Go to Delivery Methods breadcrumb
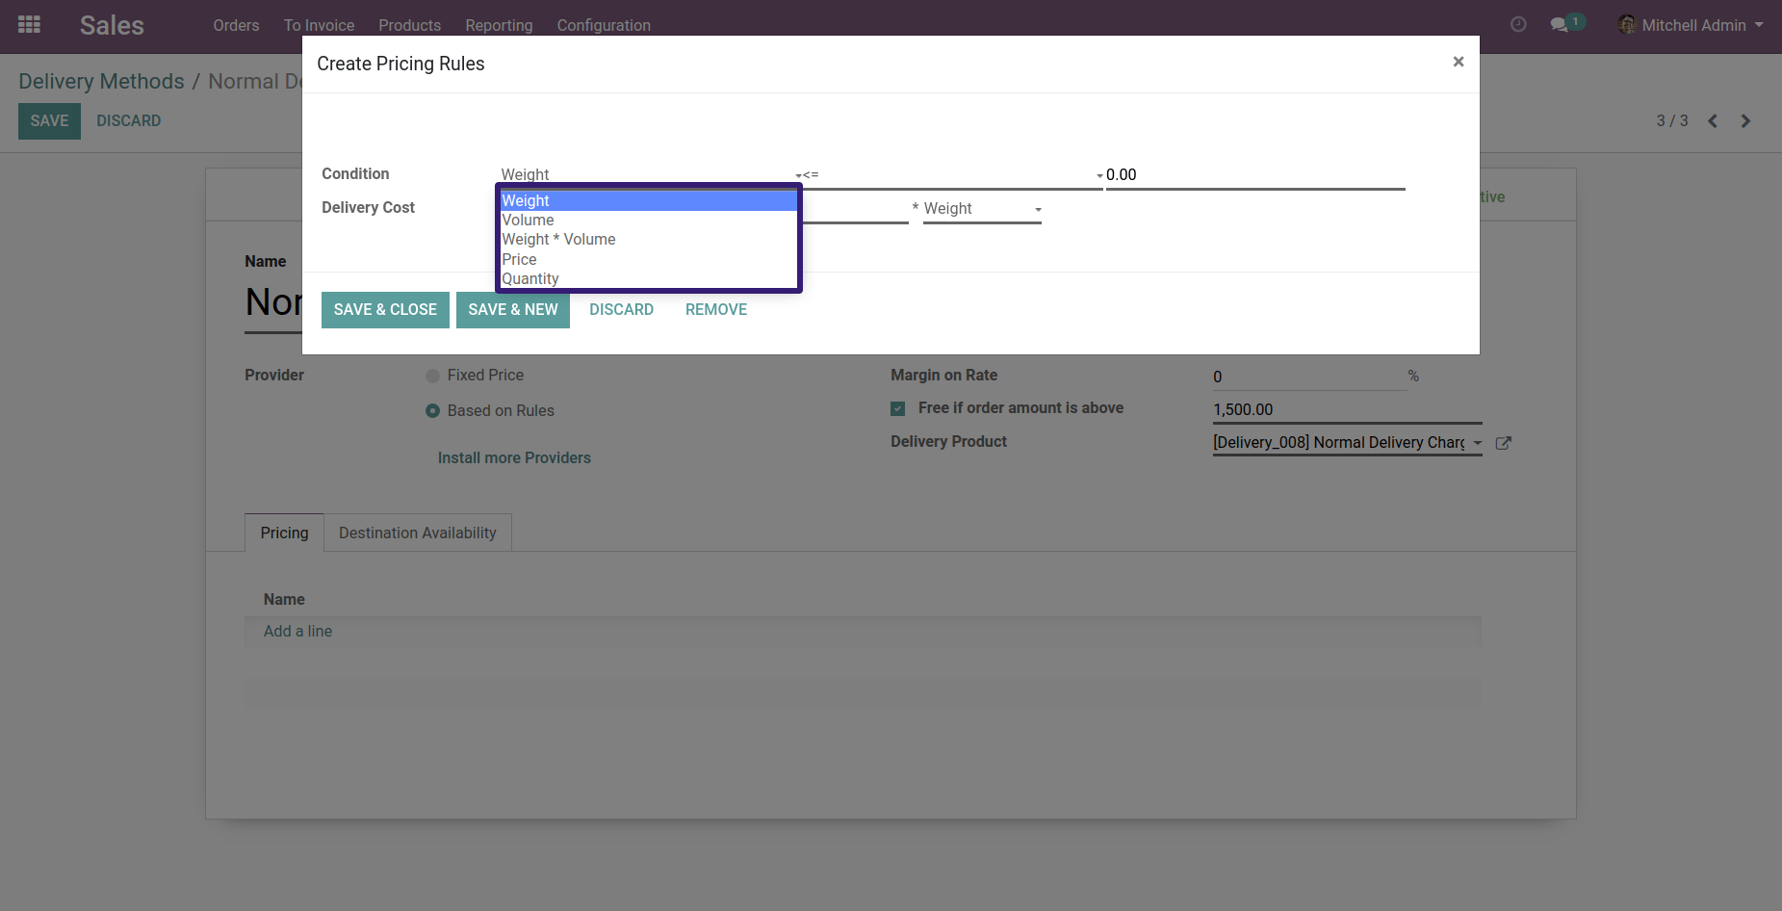This screenshot has width=1782, height=911. pos(101,82)
